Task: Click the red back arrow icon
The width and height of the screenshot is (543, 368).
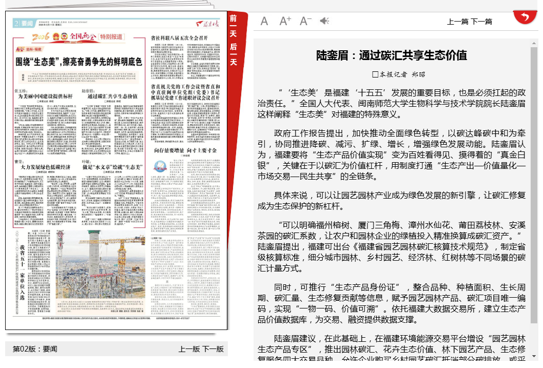Action: click(x=524, y=17)
